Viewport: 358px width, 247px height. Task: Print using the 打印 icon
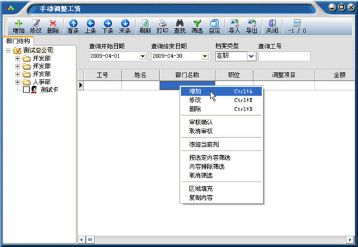coord(162,27)
